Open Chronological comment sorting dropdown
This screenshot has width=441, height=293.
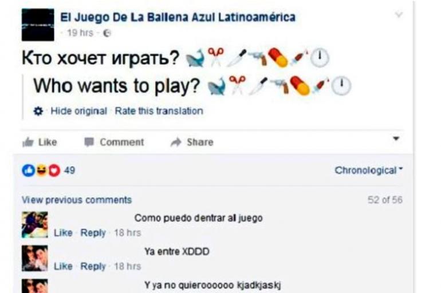pos(368,170)
